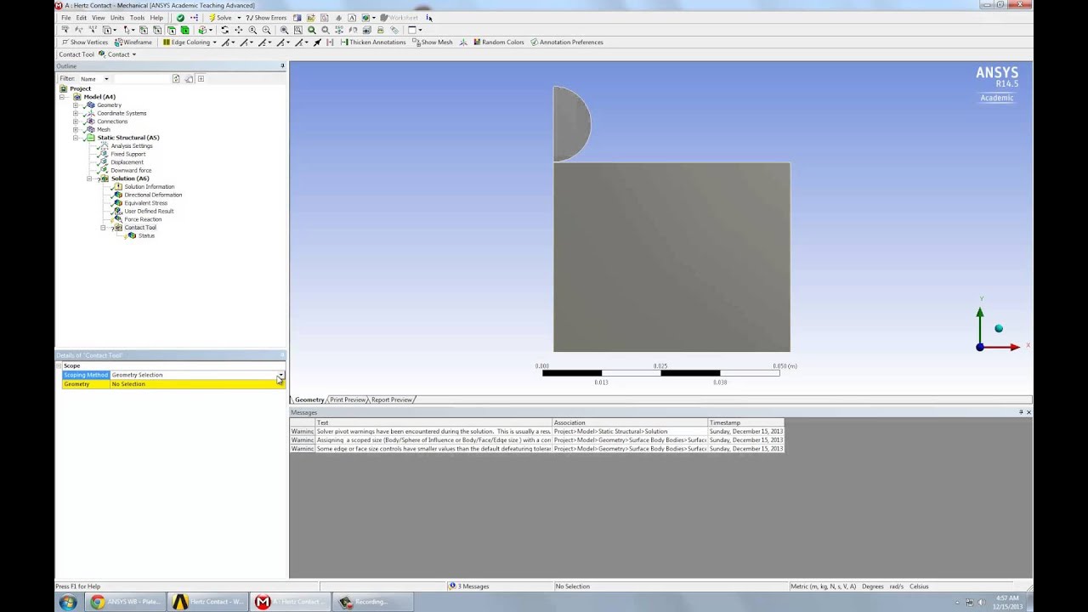Select the Box Zoom tool
The image size is (1088, 612).
(x=266, y=30)
